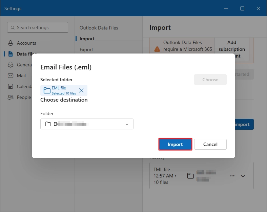Click the orange warning icon
The width and height of the screenshot is (267, 212).
pyautogui.click(x=157, y=49)
